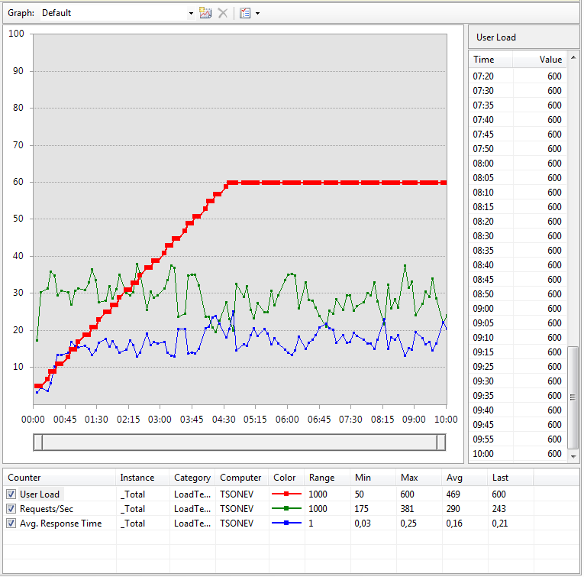
Task: Click the Counter column header
Action: click(60, 478)
